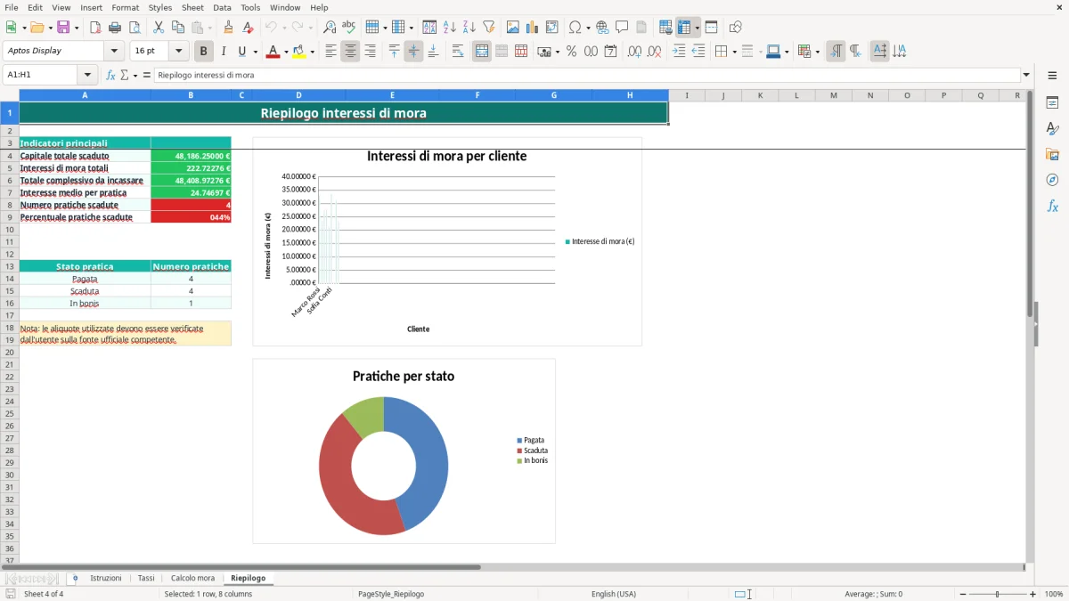Switch to the Istruzioni sheet tab
The height and width of the screenshot is (601, 1069).
point(106,578)
